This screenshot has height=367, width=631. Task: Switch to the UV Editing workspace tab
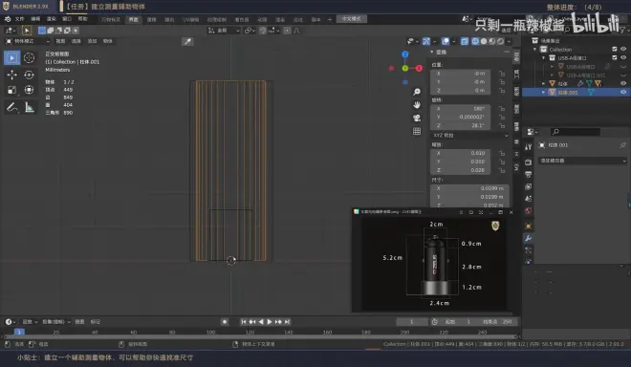click(191, 19)
